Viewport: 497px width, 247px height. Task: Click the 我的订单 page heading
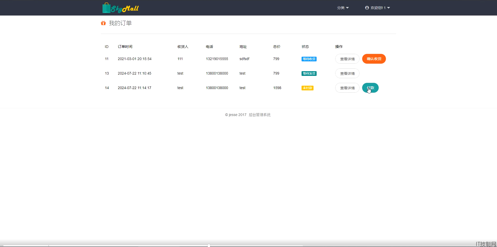click(x=120, y=23)
